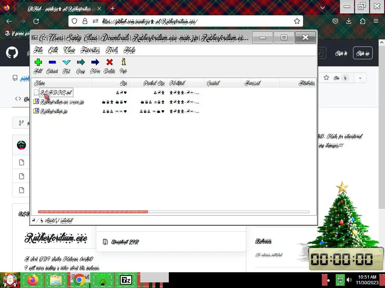
Task: Select the README.md file row
Action: click(56, 93)
